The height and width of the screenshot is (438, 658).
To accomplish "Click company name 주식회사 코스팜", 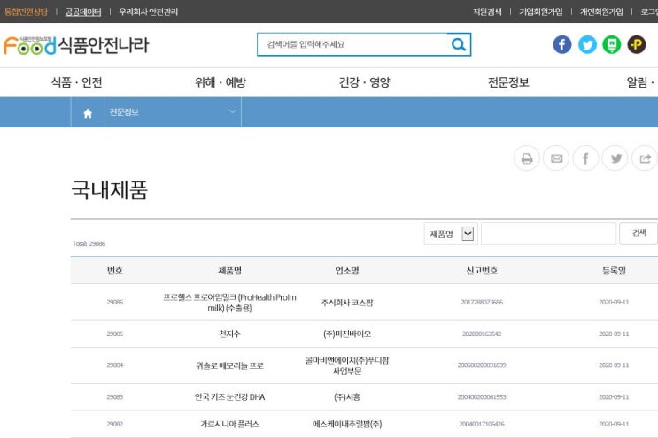I will [347, 303].
